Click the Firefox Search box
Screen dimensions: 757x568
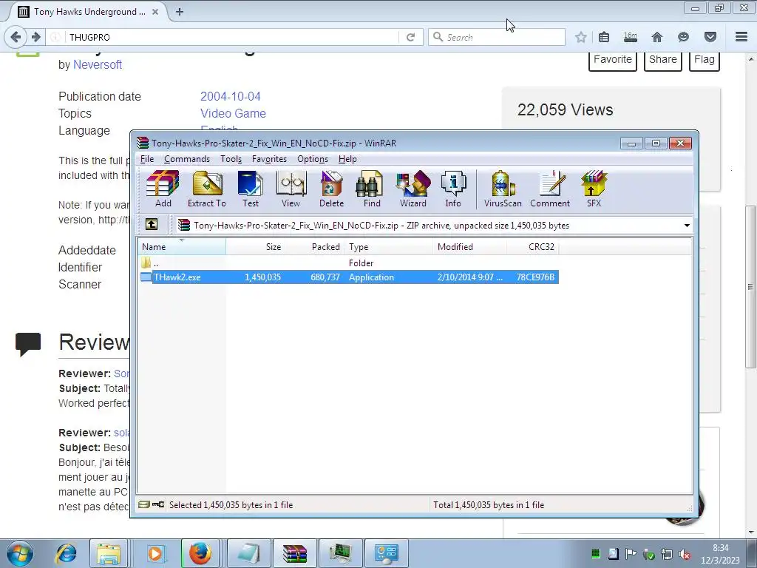pos(496,37)
